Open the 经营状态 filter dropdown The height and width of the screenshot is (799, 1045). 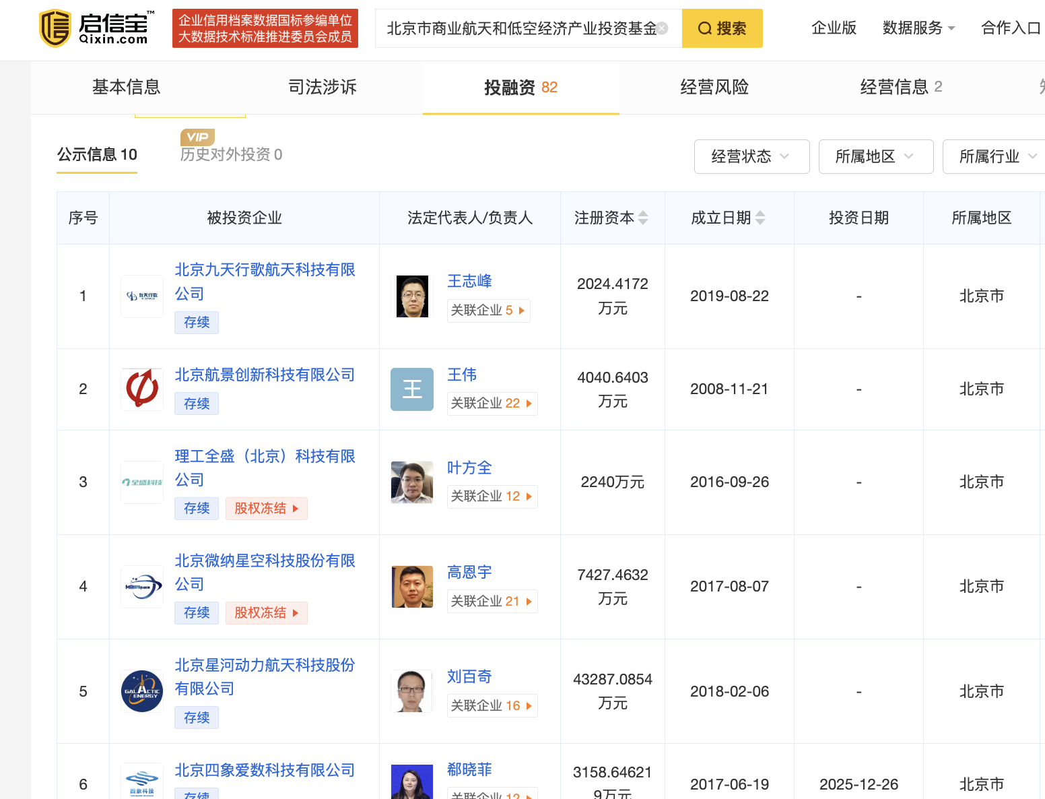[751, 156]
